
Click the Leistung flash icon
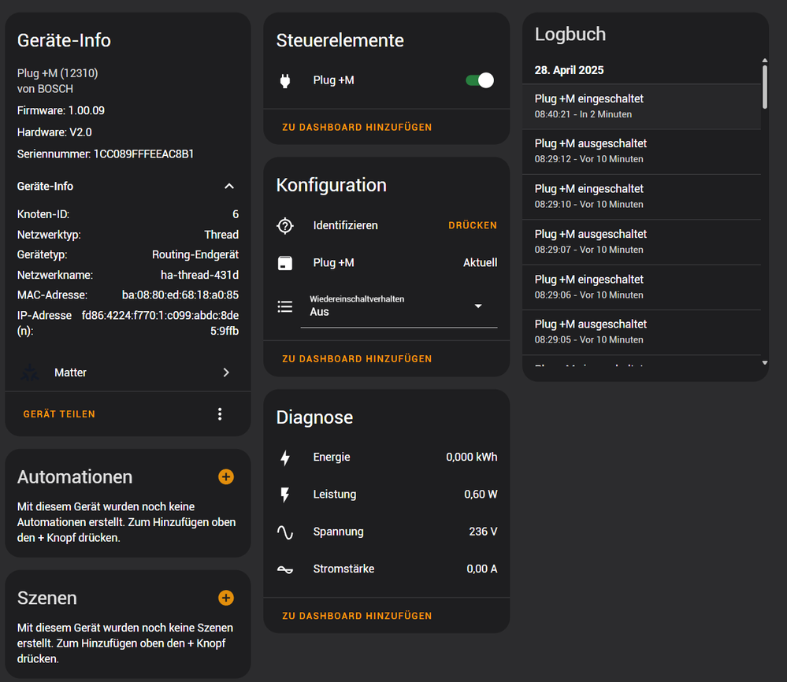coord(285,495)
